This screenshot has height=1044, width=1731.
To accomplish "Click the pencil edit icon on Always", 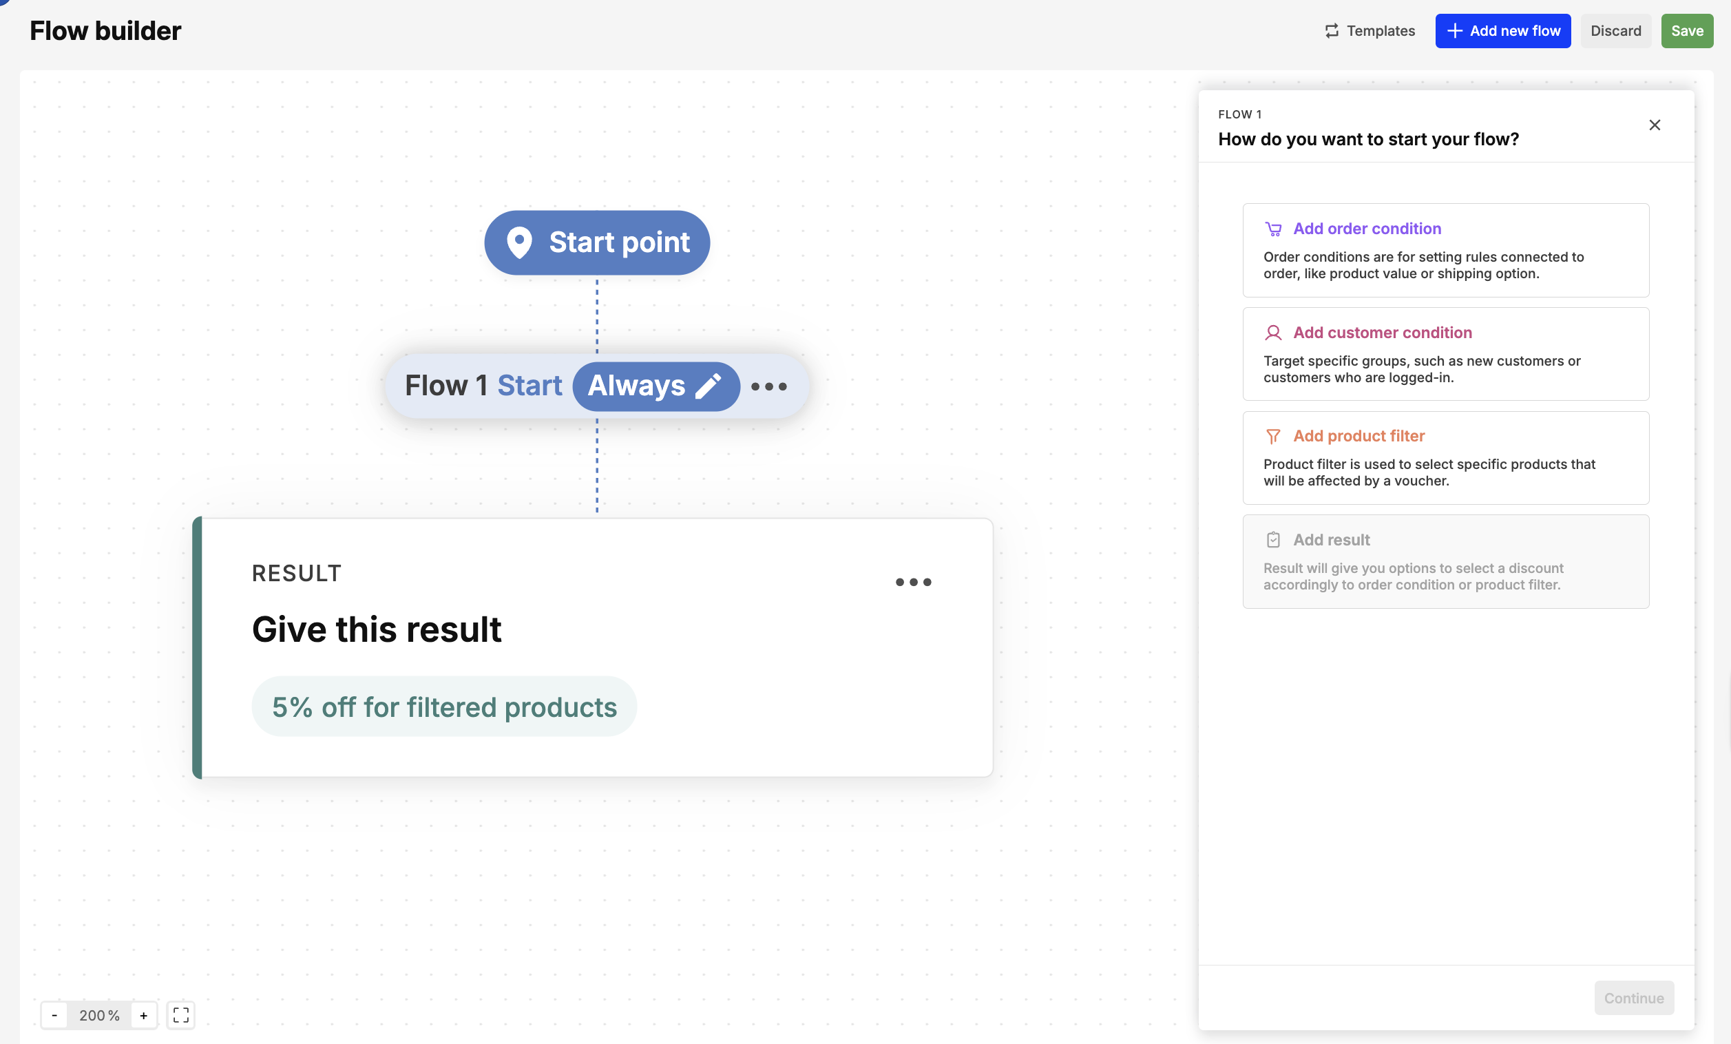I will 708,386.
